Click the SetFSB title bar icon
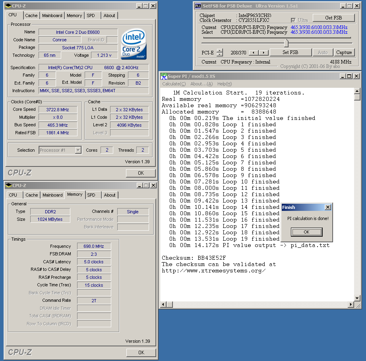The width and height of the screenshot is (366, 361). pos(198,6)
